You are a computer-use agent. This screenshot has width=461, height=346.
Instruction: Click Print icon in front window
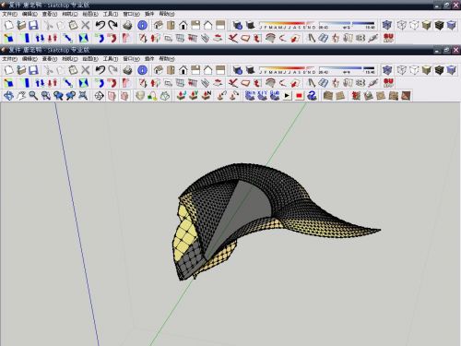pyautogui.click(x=127, y=70)
